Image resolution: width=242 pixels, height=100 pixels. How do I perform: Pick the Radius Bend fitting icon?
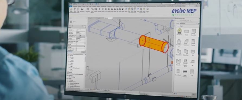coord(186,42)
